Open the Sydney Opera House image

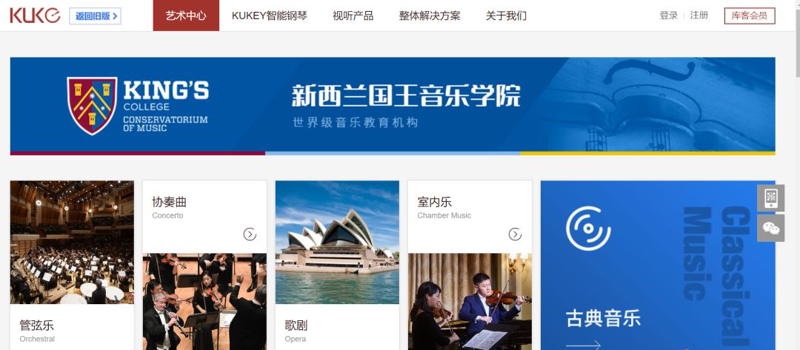click(337, 243)
